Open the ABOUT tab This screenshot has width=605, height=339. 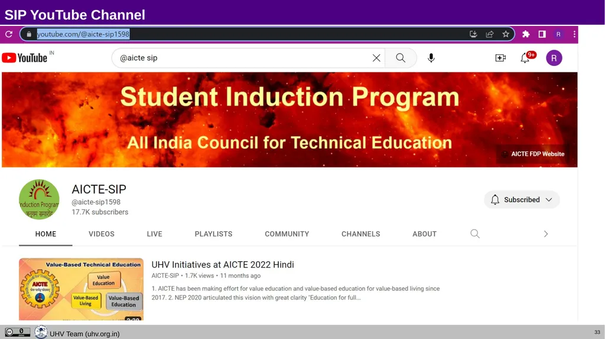[424, 234]
